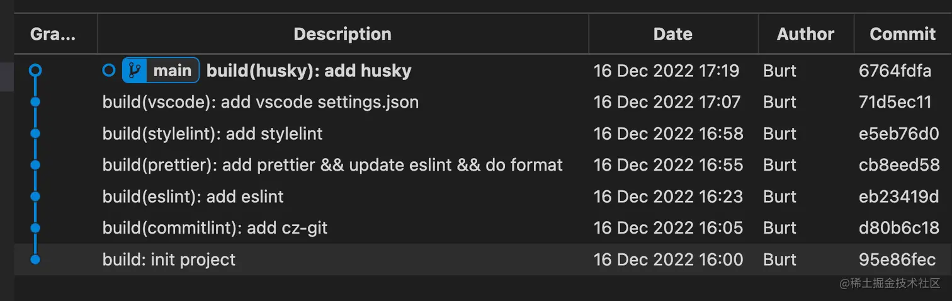Click the graph node for the eslint commit
Image resolution: width=952 pixels, height=301 pixels.
click(35, 196)
